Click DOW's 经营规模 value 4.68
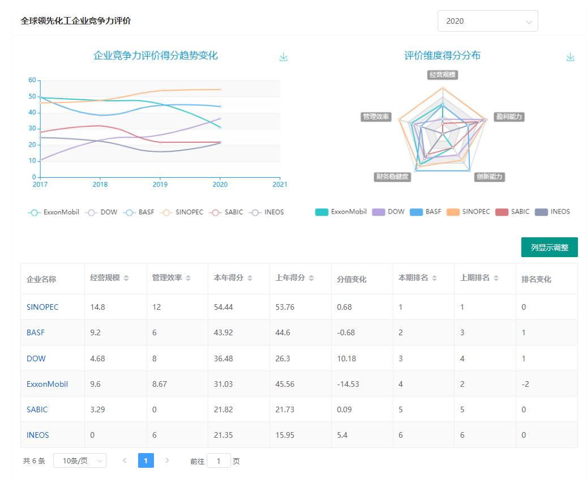Viewport: 587px width, 478px height. pos(97,358)
